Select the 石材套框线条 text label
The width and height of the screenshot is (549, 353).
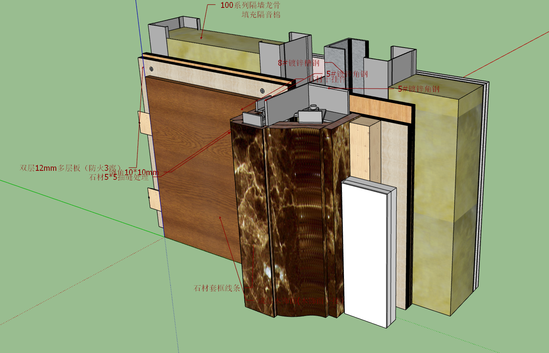(x=217, y=288)
